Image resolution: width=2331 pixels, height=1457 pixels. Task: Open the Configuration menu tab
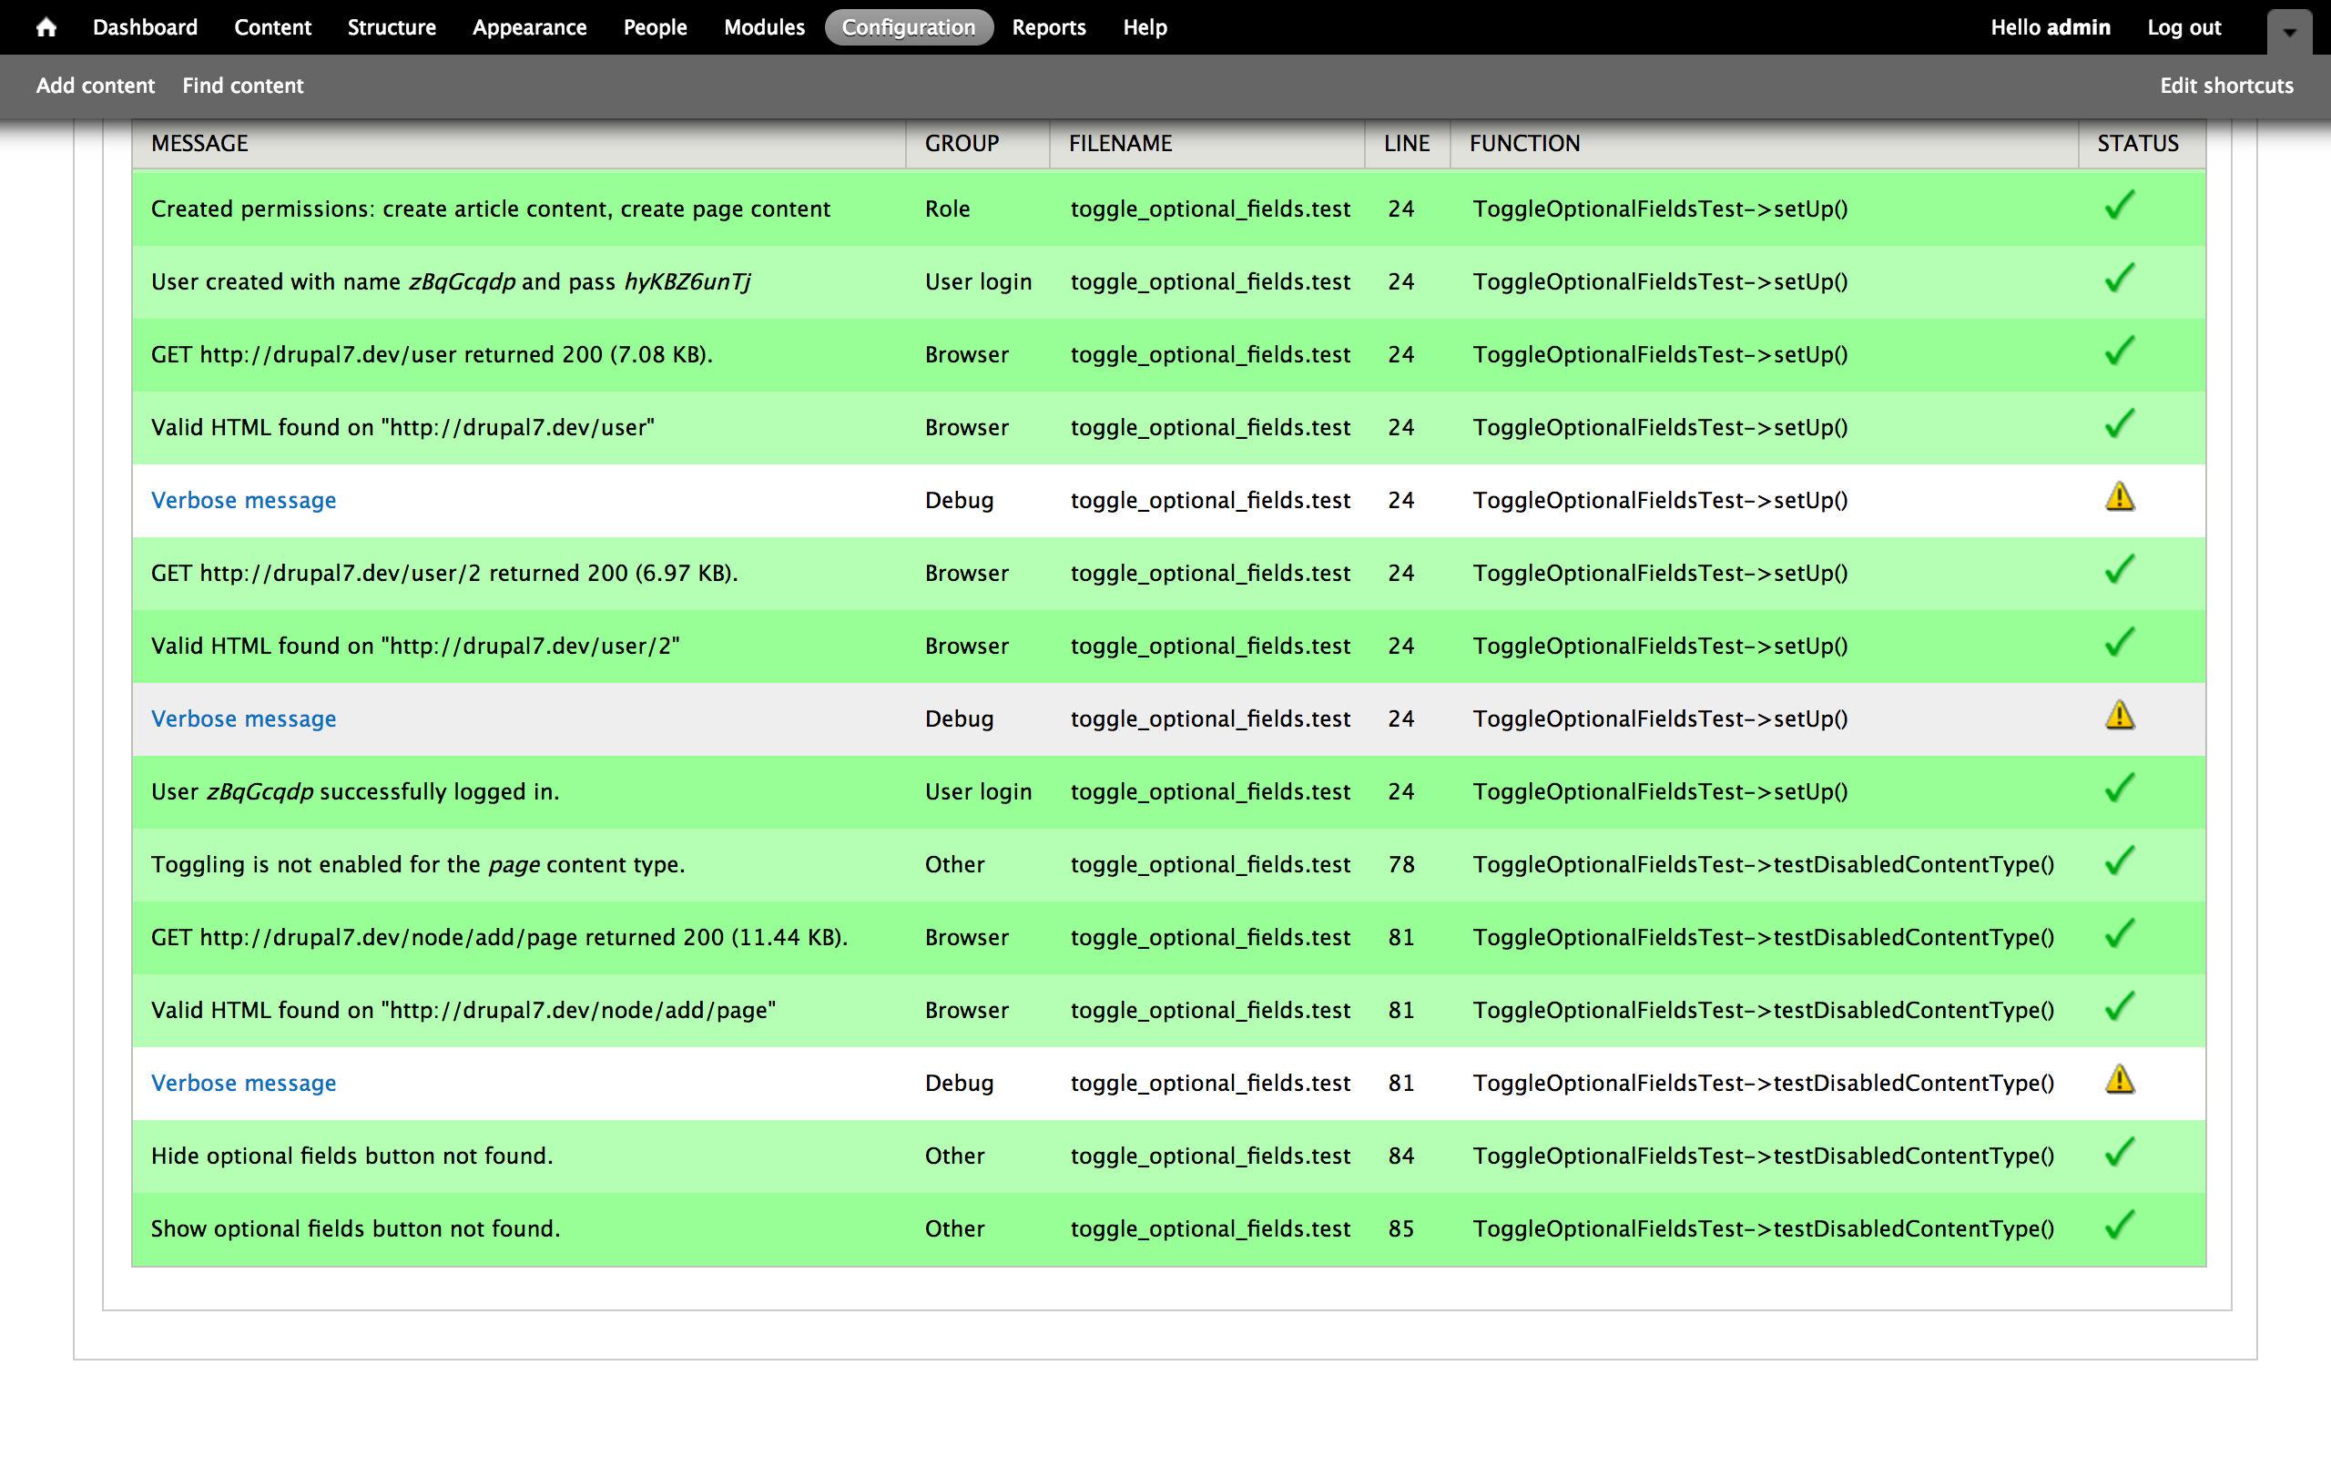tap(909, 27)
